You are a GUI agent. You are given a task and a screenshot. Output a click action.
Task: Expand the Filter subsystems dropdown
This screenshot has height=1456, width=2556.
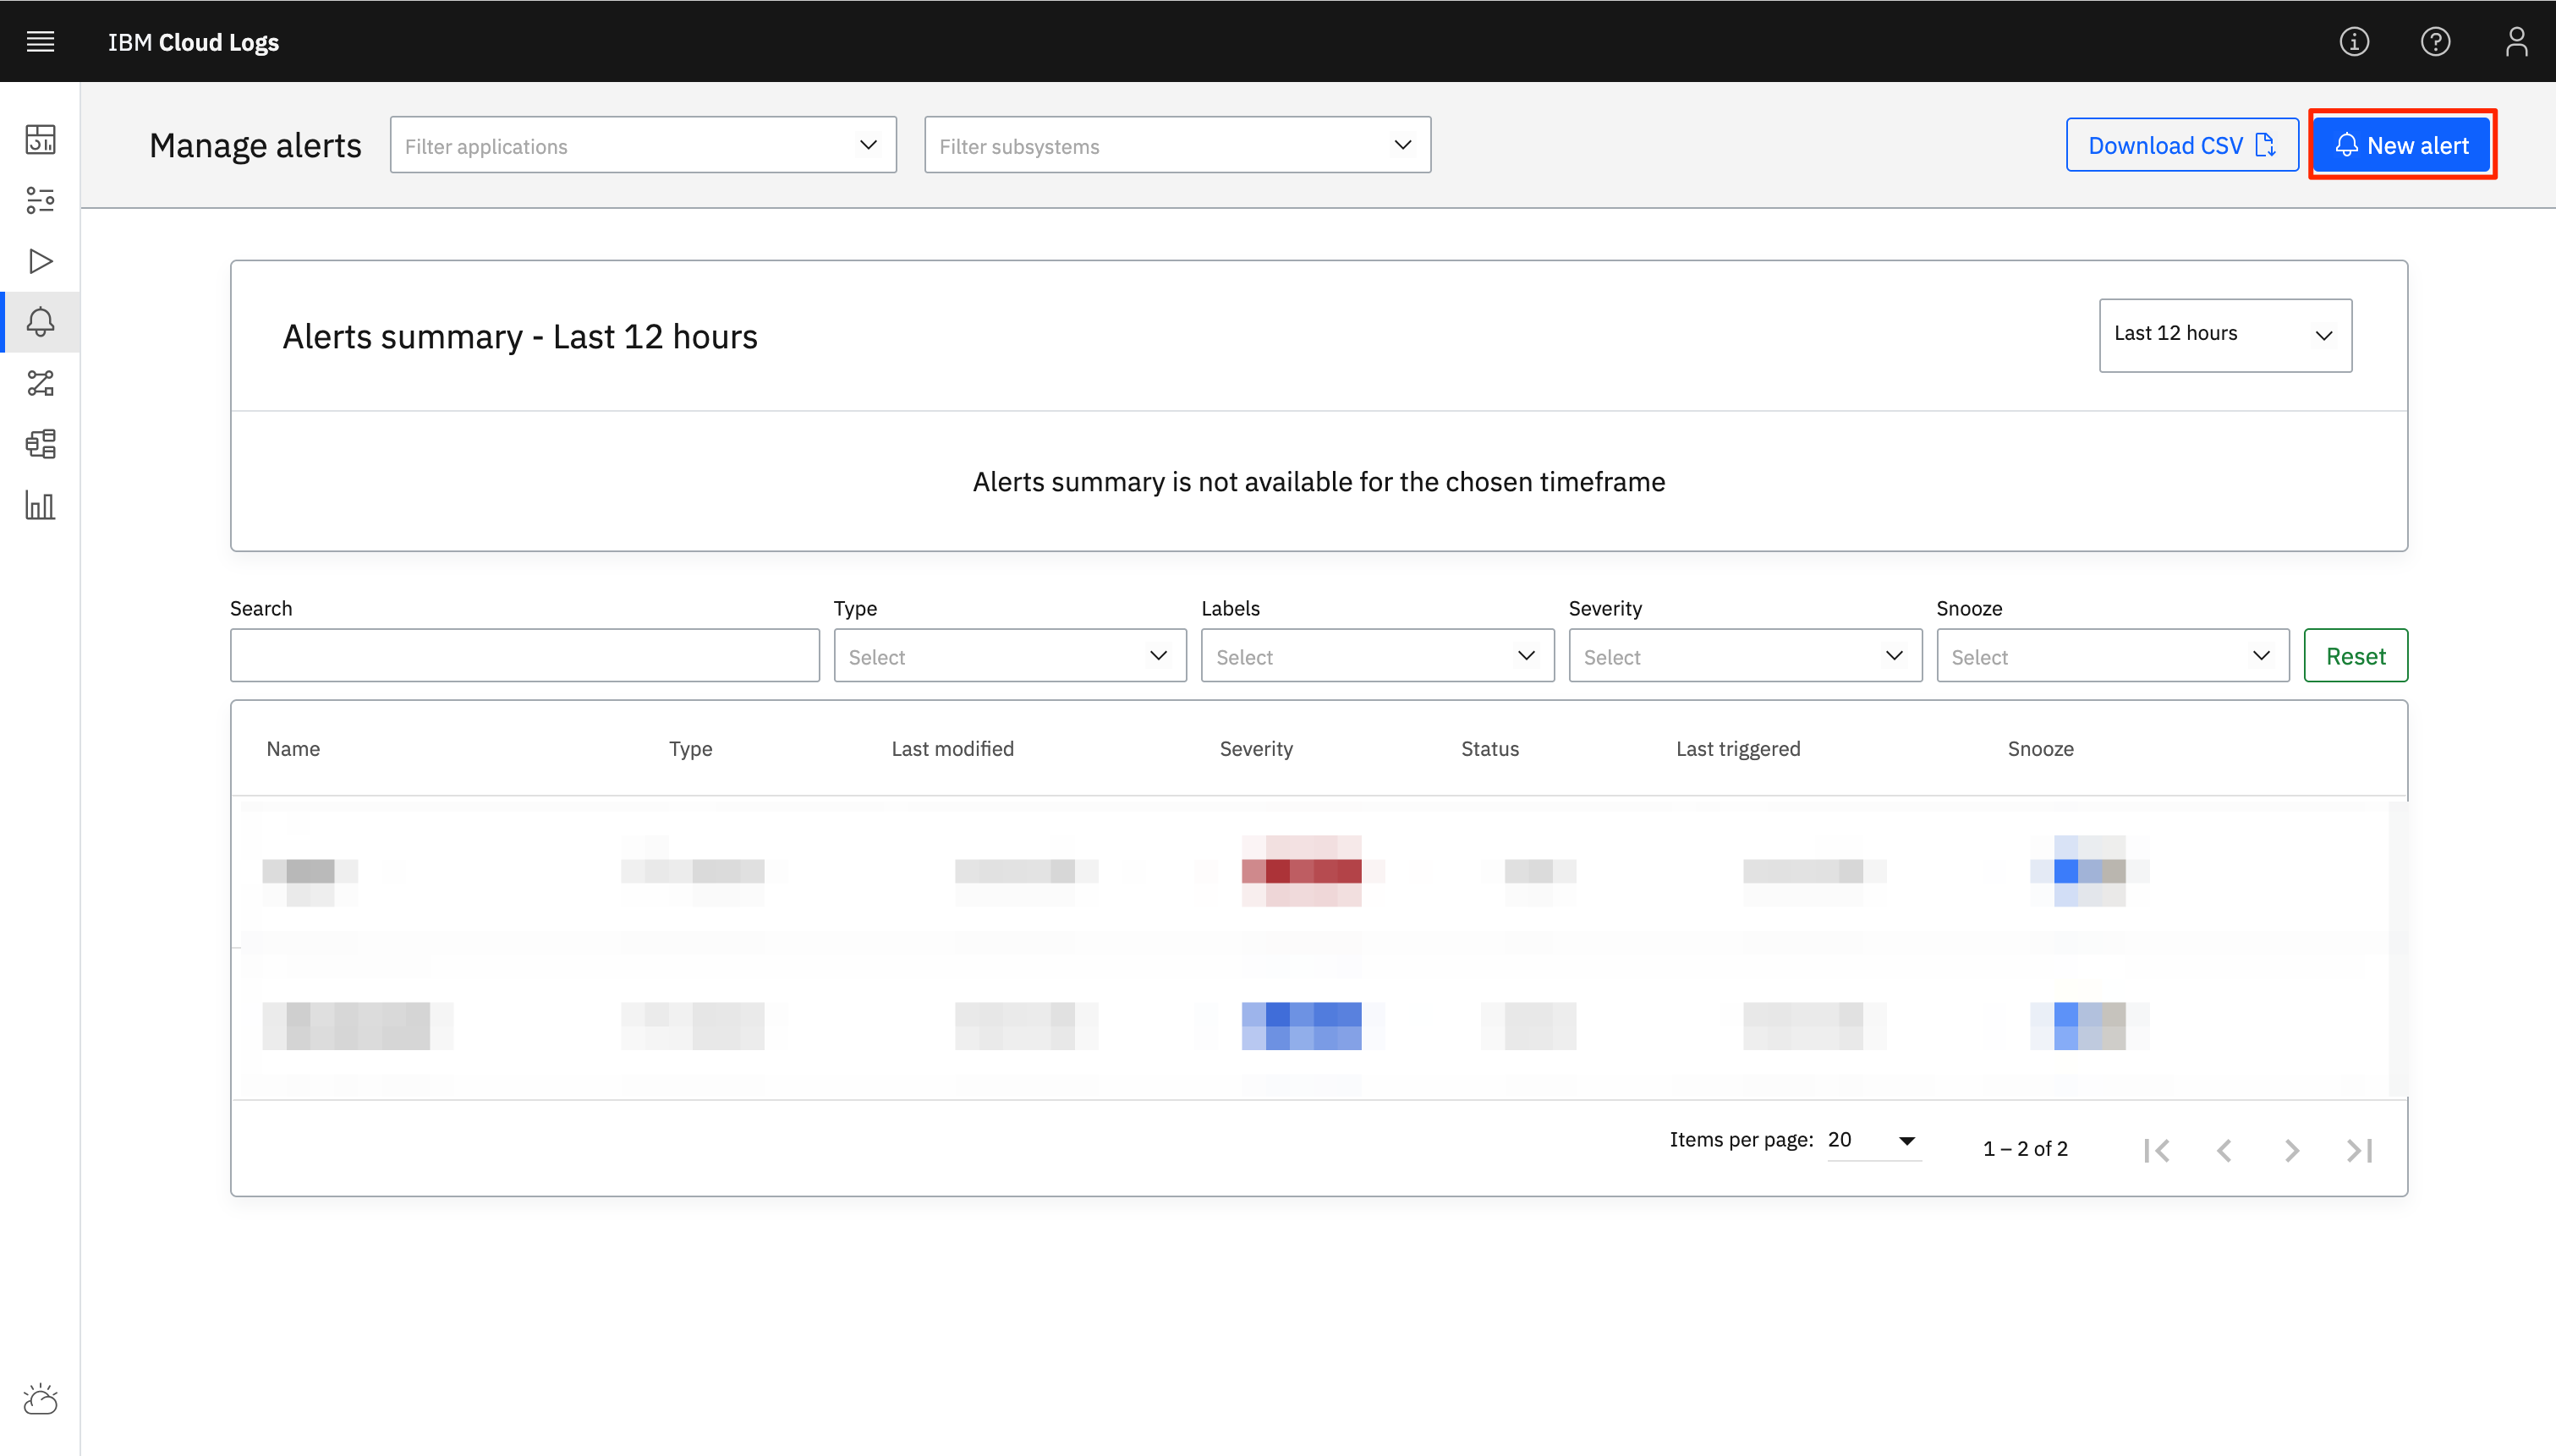click(1177, 145)
